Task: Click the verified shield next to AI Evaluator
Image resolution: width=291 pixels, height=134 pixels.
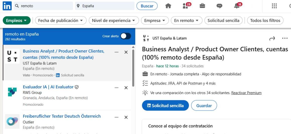Action: coord(77,87)
